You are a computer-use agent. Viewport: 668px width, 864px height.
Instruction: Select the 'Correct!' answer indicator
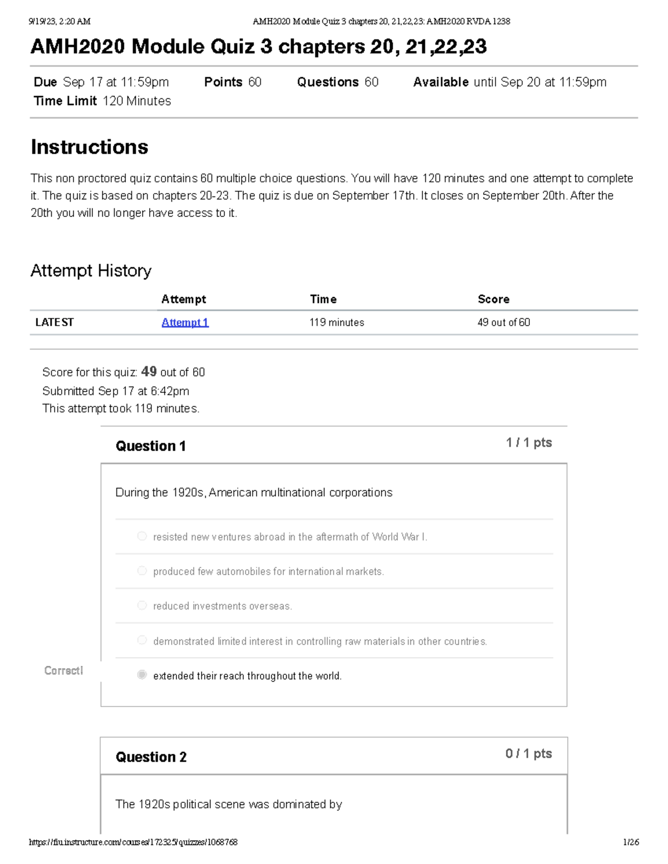pyautogui.click(x=62, y=671)
